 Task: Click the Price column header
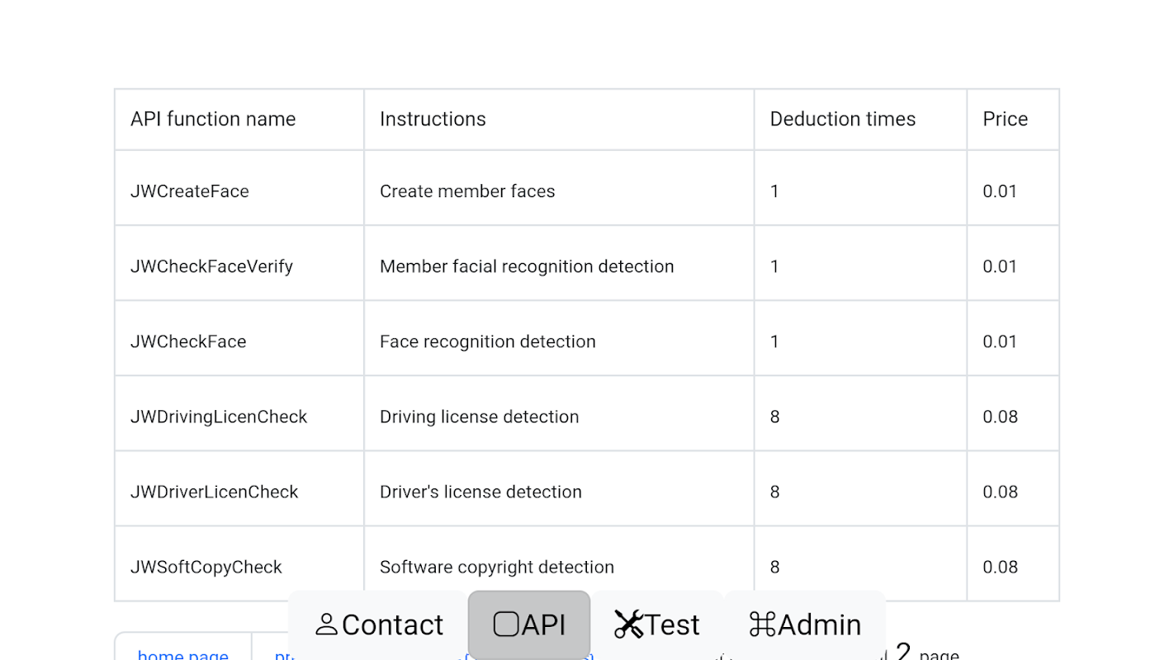1005,119
